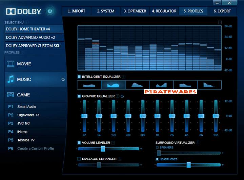
Task: Open the 6. Export tab
Action: coord(222,11)
